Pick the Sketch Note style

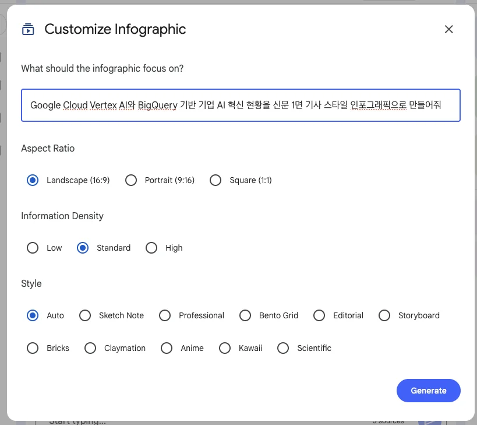tap(85, 315)
